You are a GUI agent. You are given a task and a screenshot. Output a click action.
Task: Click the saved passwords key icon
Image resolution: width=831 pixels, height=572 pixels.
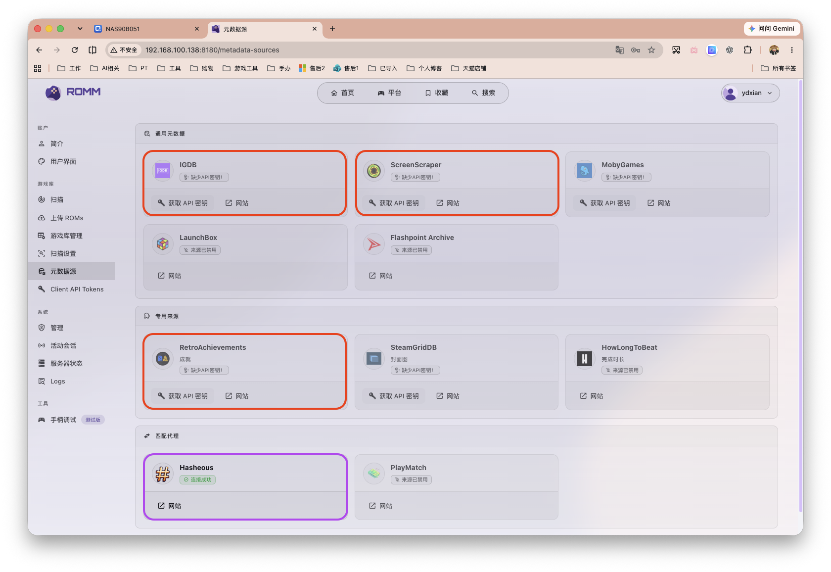click(x=636, y=50)
